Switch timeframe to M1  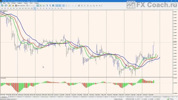[2, 8]
